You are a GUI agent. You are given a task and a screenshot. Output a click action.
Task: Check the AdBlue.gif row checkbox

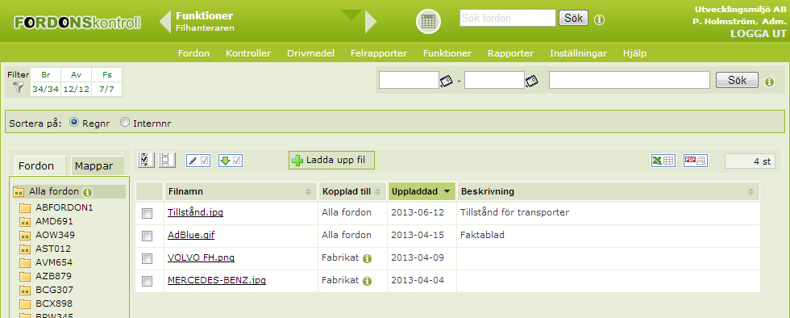(x=147, y=236)
